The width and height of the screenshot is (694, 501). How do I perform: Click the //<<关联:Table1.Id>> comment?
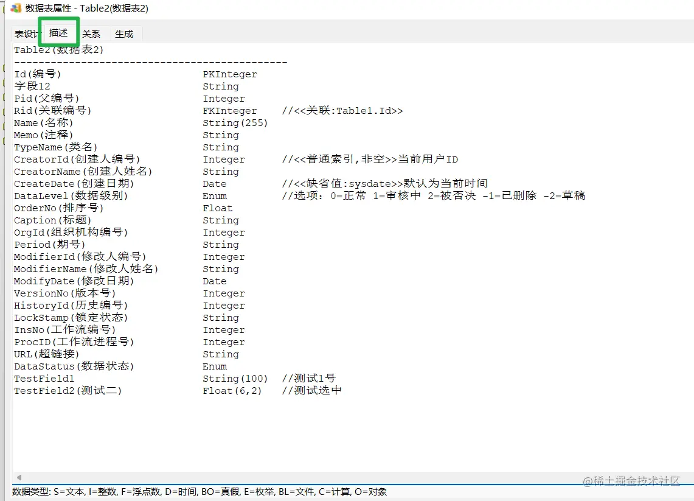342,110
